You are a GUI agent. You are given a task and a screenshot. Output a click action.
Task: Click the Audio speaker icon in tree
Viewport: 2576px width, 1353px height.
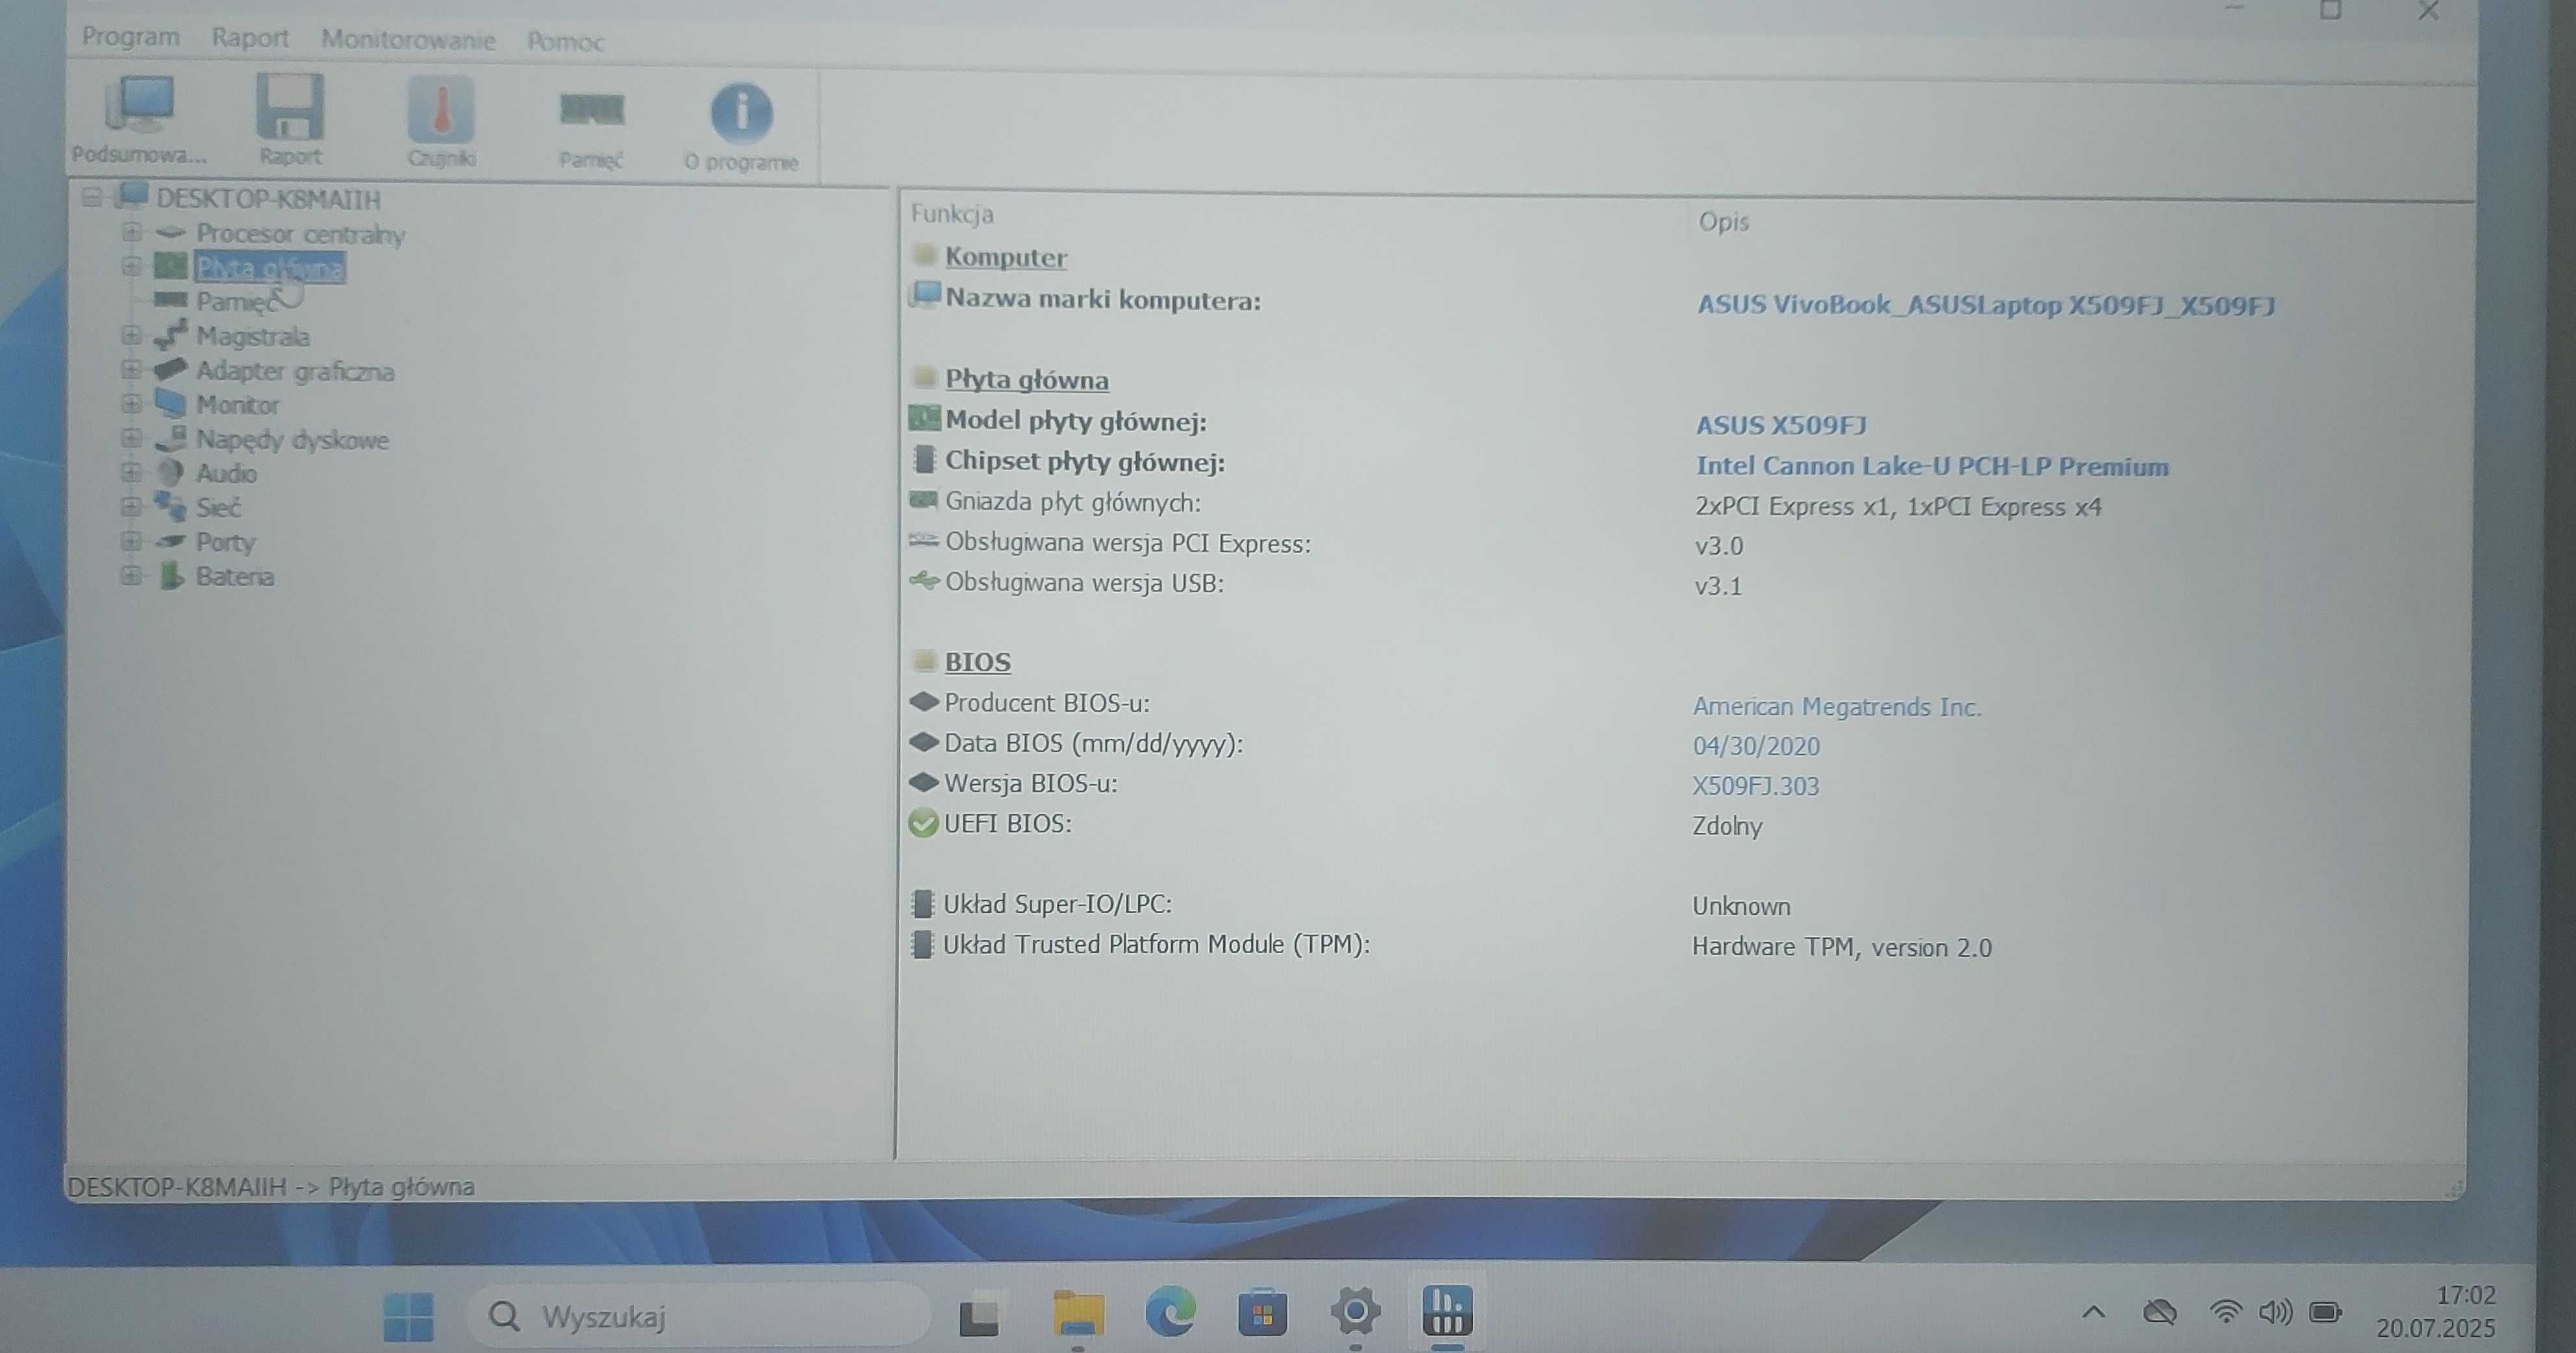pyautogui.click(x=171, y=472)
